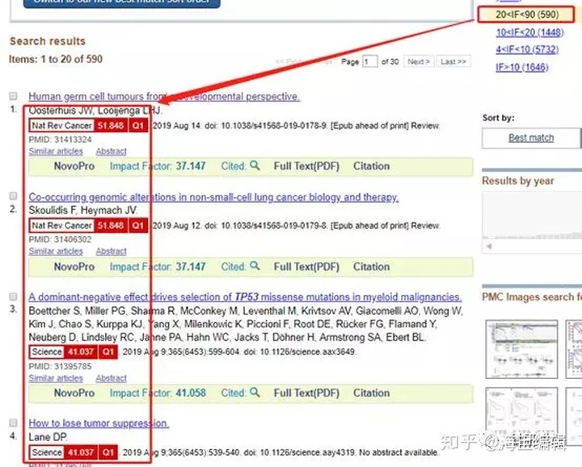Click the 41.037 tag on Boettcher result
The width and height of the screenshot is (582, 467).
click(x=81, y=351)
